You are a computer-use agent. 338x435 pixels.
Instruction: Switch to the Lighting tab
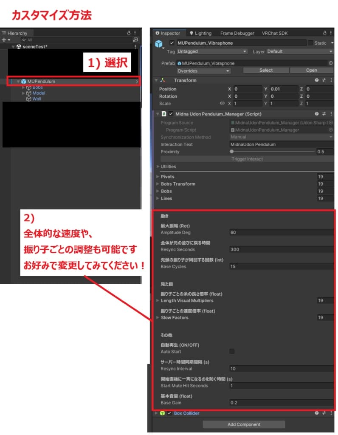point(200,33)
